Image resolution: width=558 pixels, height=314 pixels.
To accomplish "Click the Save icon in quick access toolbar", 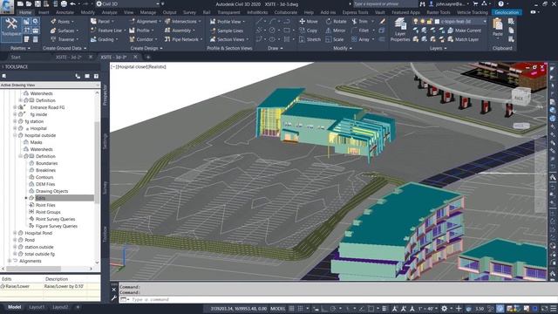I will tap(37, 3).
